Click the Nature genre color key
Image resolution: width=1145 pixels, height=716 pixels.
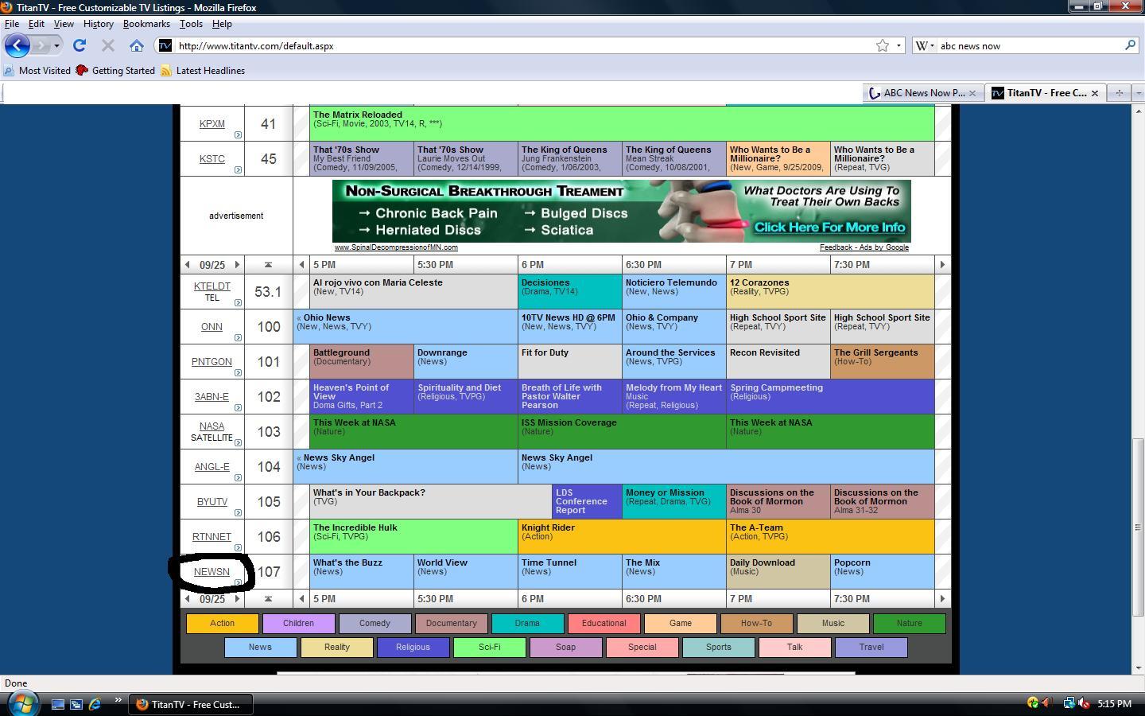click(910, 624)
